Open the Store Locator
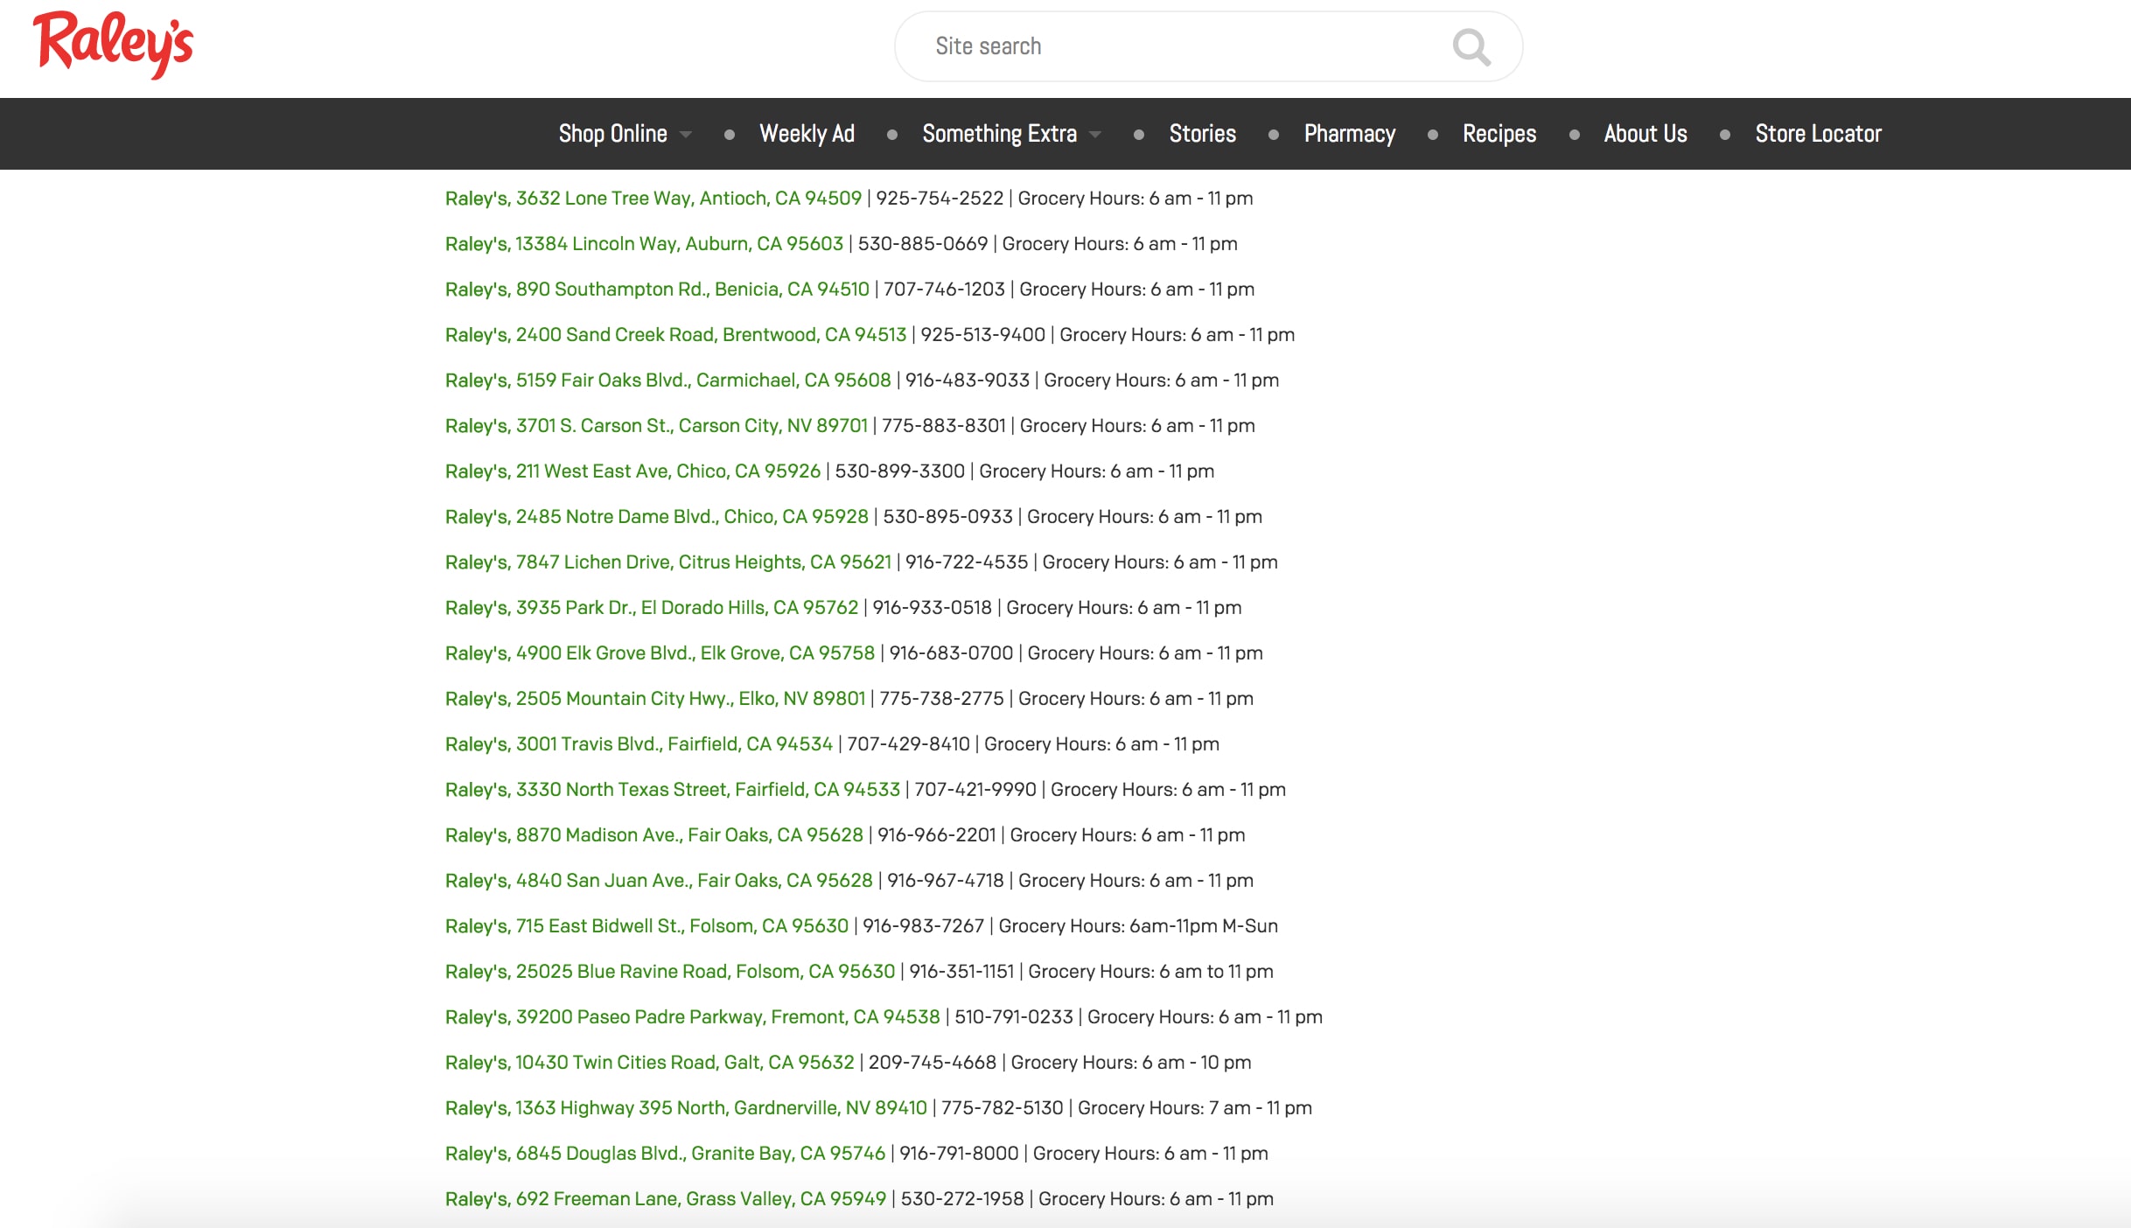The width and height of the screenshot is (2131, 1228). 1818,134
